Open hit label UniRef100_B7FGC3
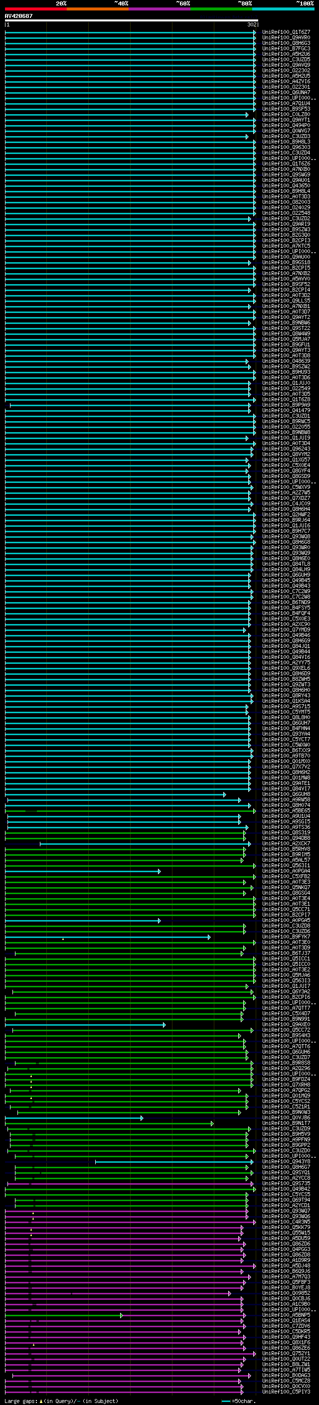319x1405 pixels. [286, 48]
